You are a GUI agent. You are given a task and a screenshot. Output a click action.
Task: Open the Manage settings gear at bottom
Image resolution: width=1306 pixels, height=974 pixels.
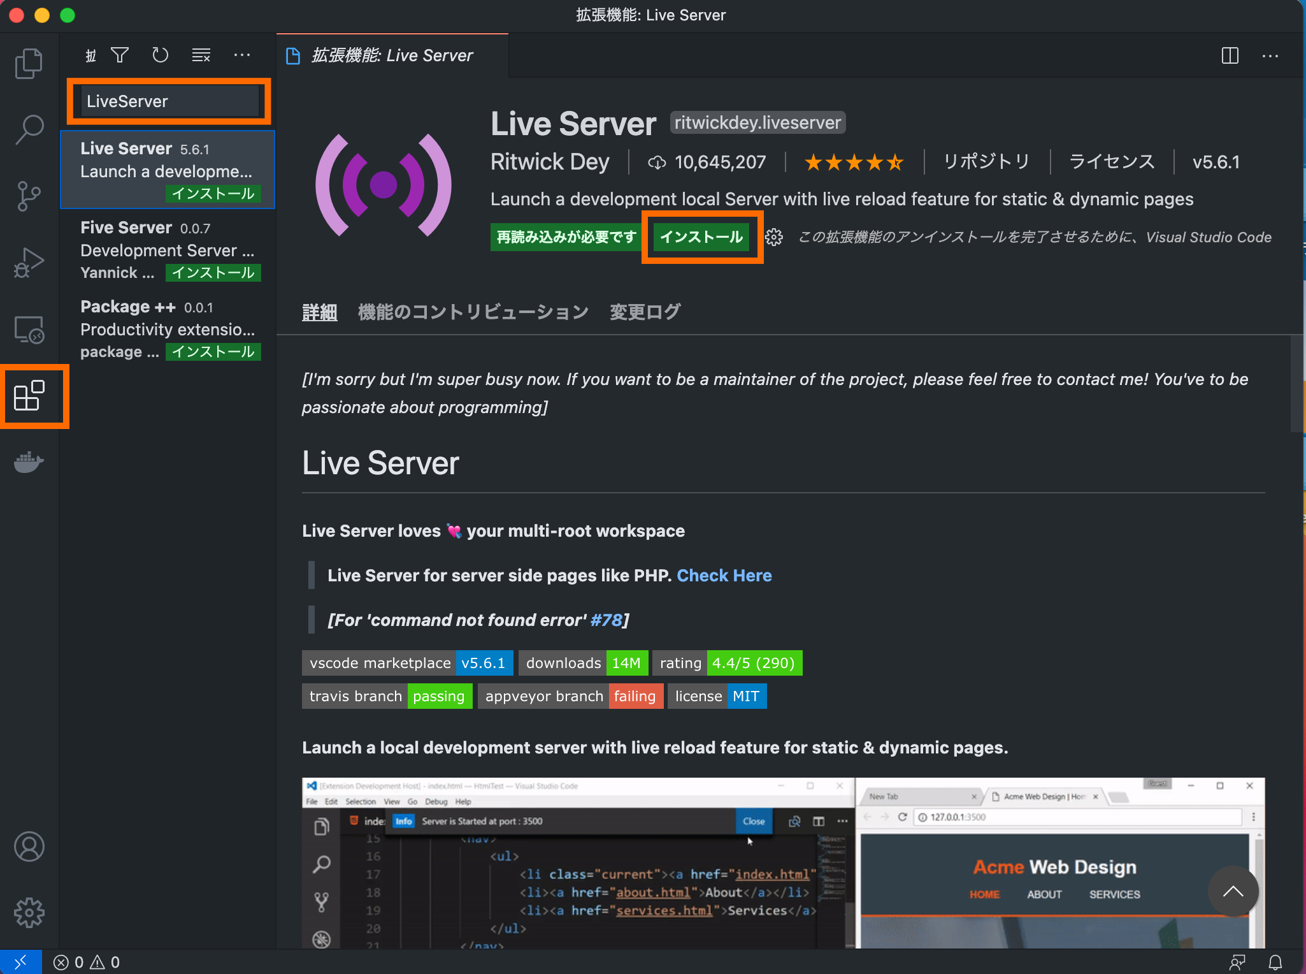point(29,912)
